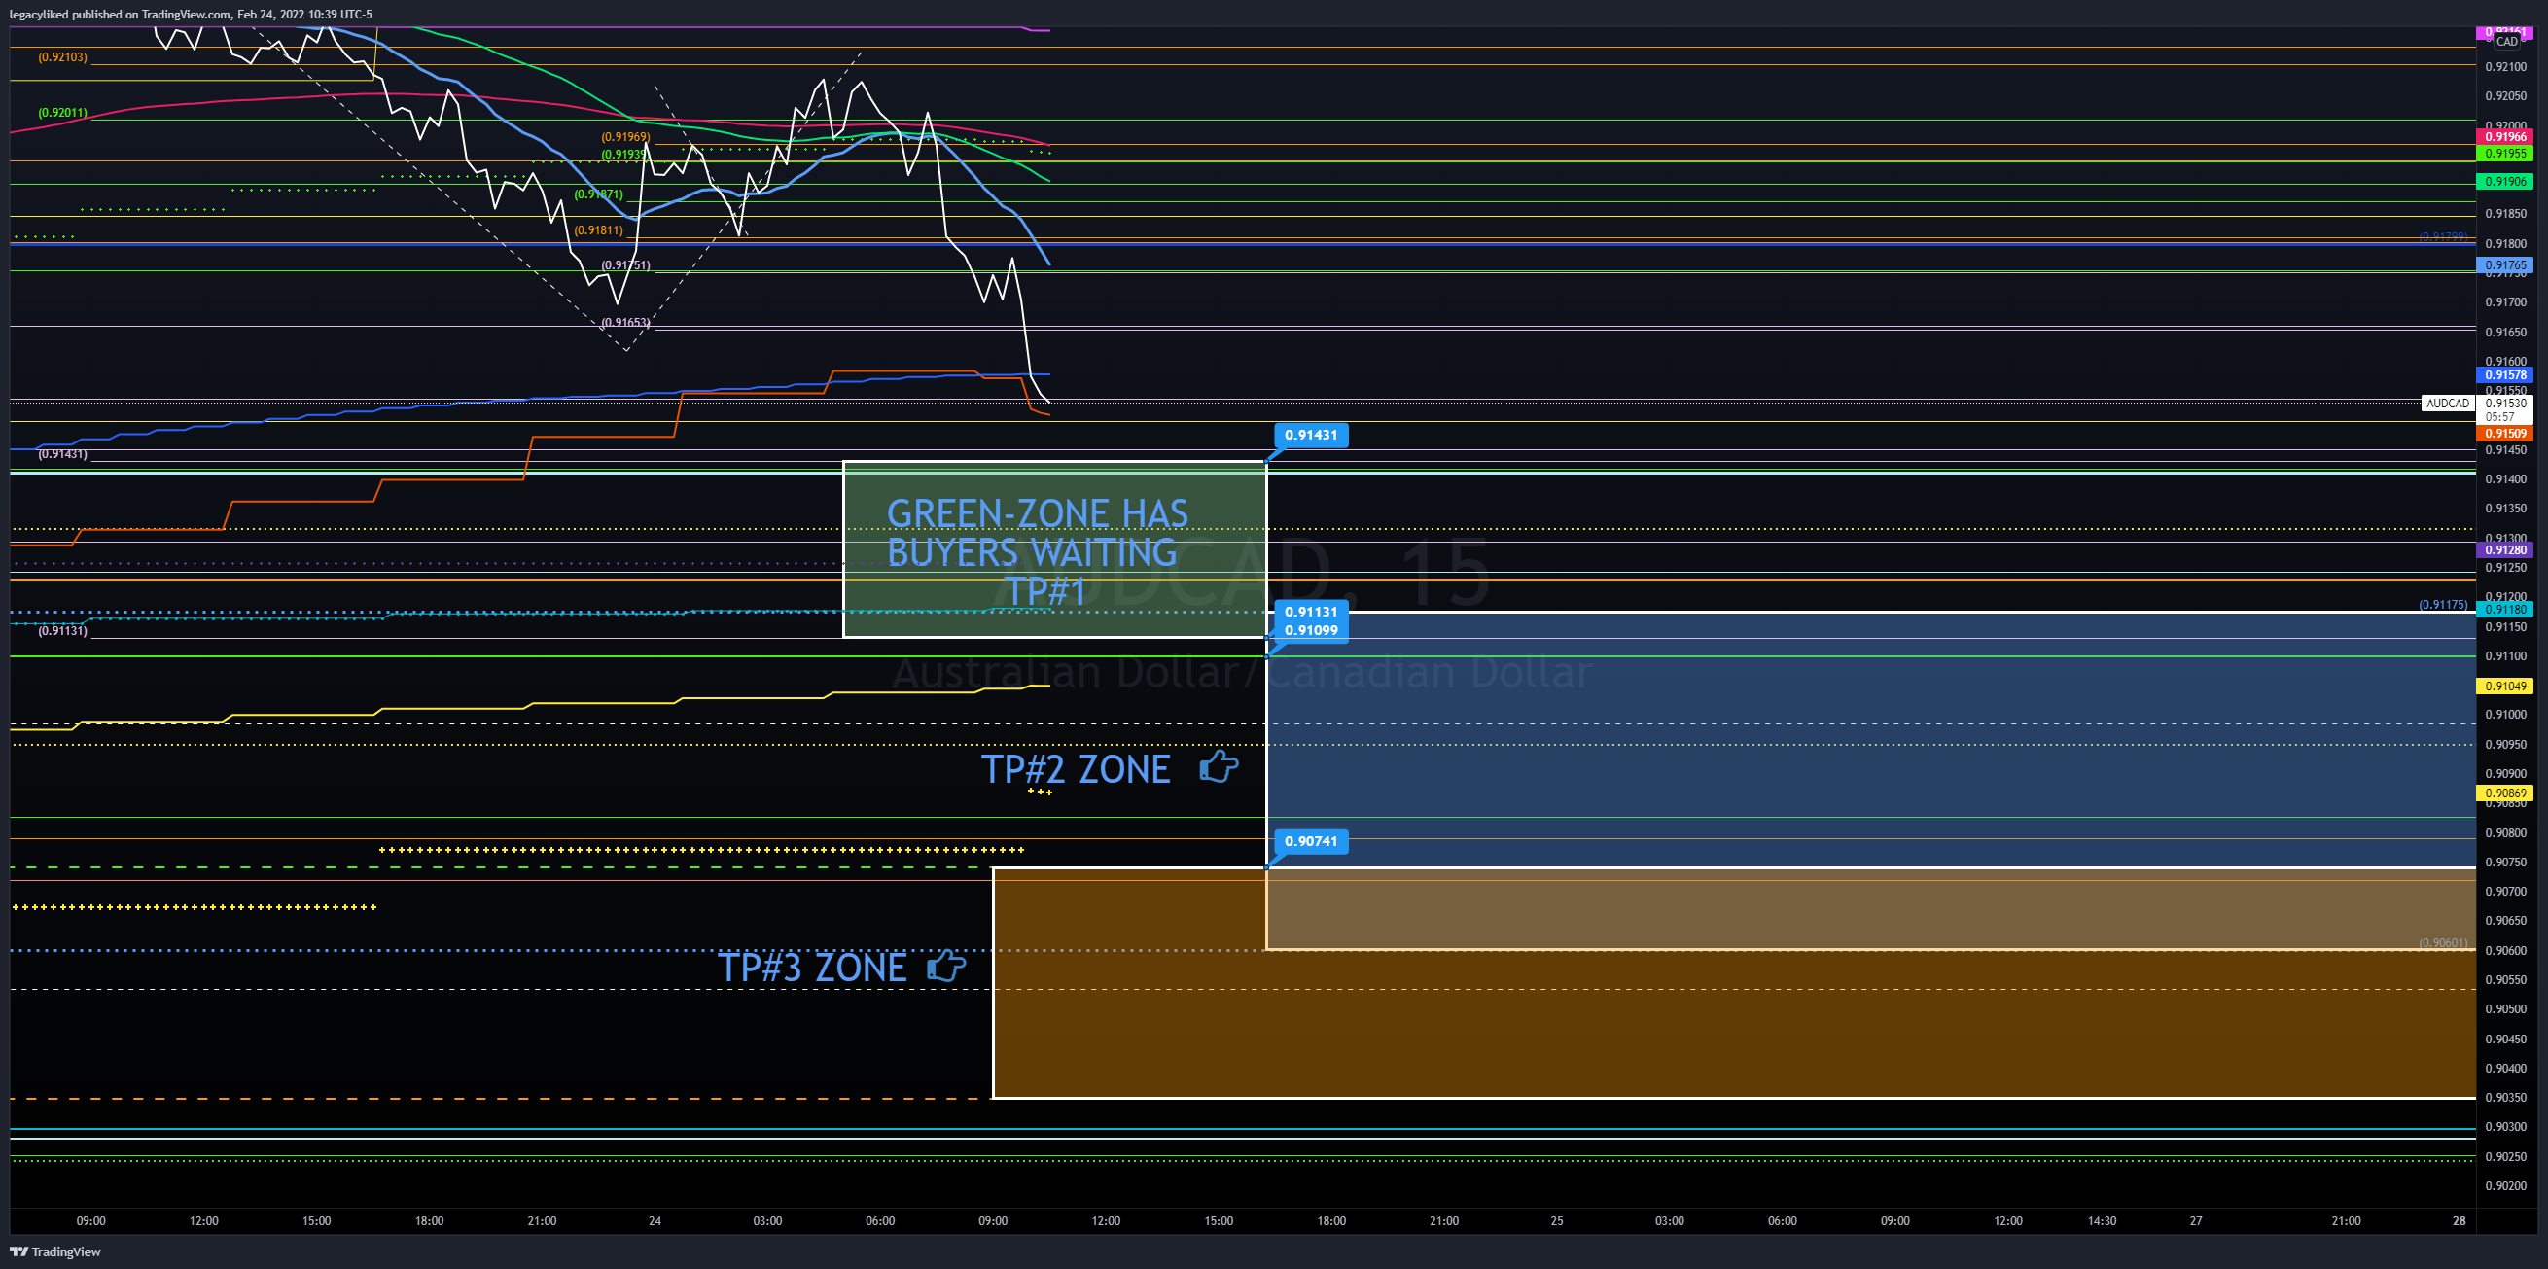
Task: Click the (0.90601) label near price axis
Action: click(x=2443, y=942)
